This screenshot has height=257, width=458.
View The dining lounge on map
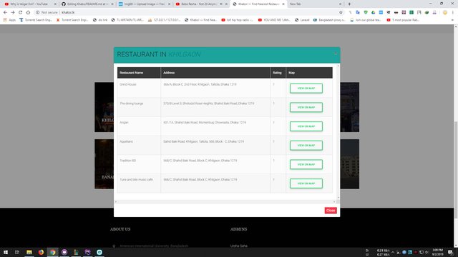tap(306, 107)
